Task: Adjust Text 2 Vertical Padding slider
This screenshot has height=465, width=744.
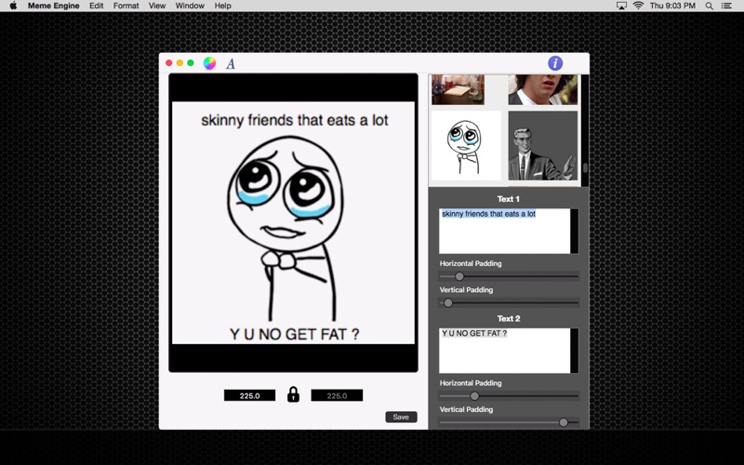Action: 509,422
